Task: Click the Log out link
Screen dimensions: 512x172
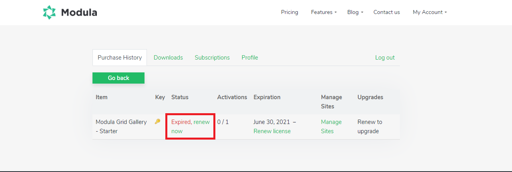Action: point(385,58)
